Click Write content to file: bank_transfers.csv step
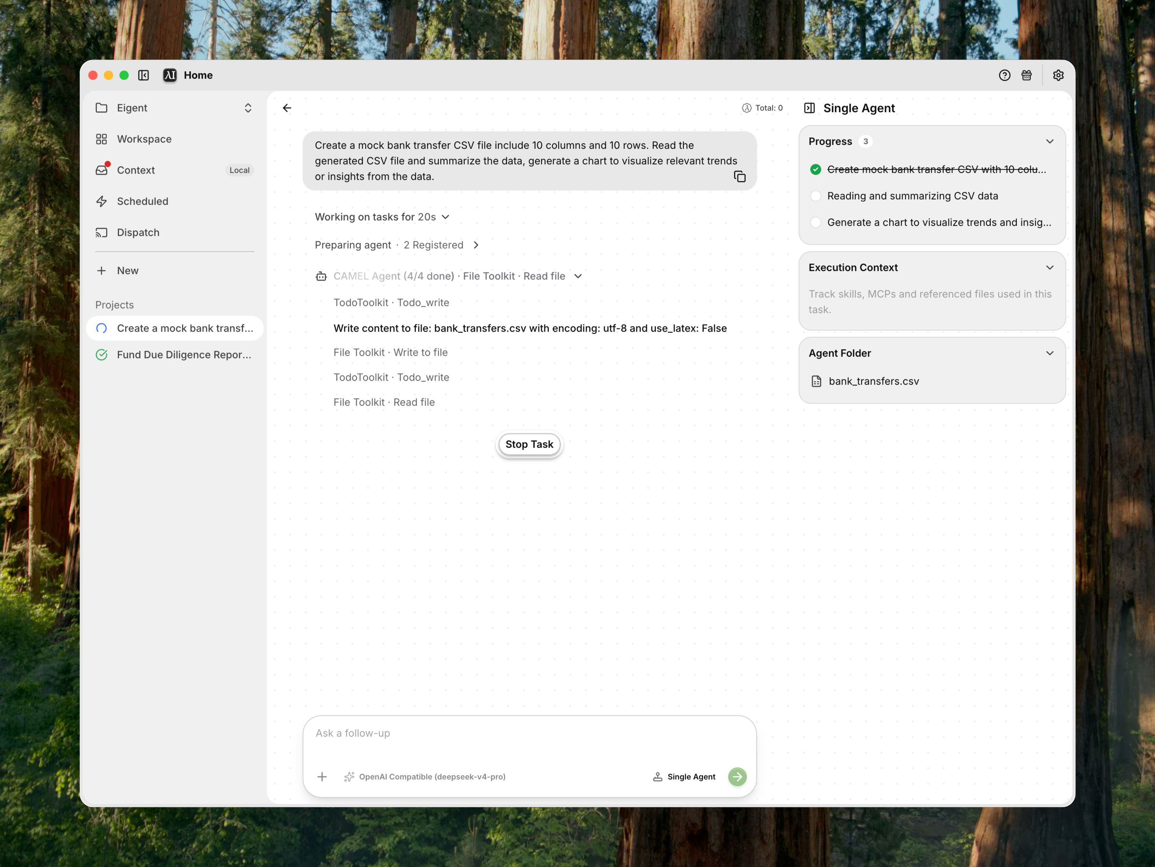 click(530, 328)
